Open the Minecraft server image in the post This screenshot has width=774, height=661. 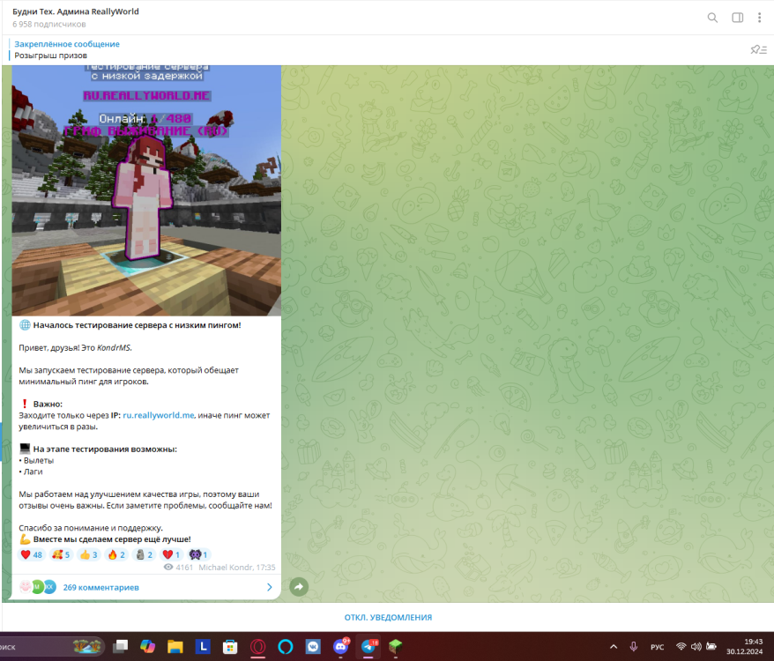(146, 190)
